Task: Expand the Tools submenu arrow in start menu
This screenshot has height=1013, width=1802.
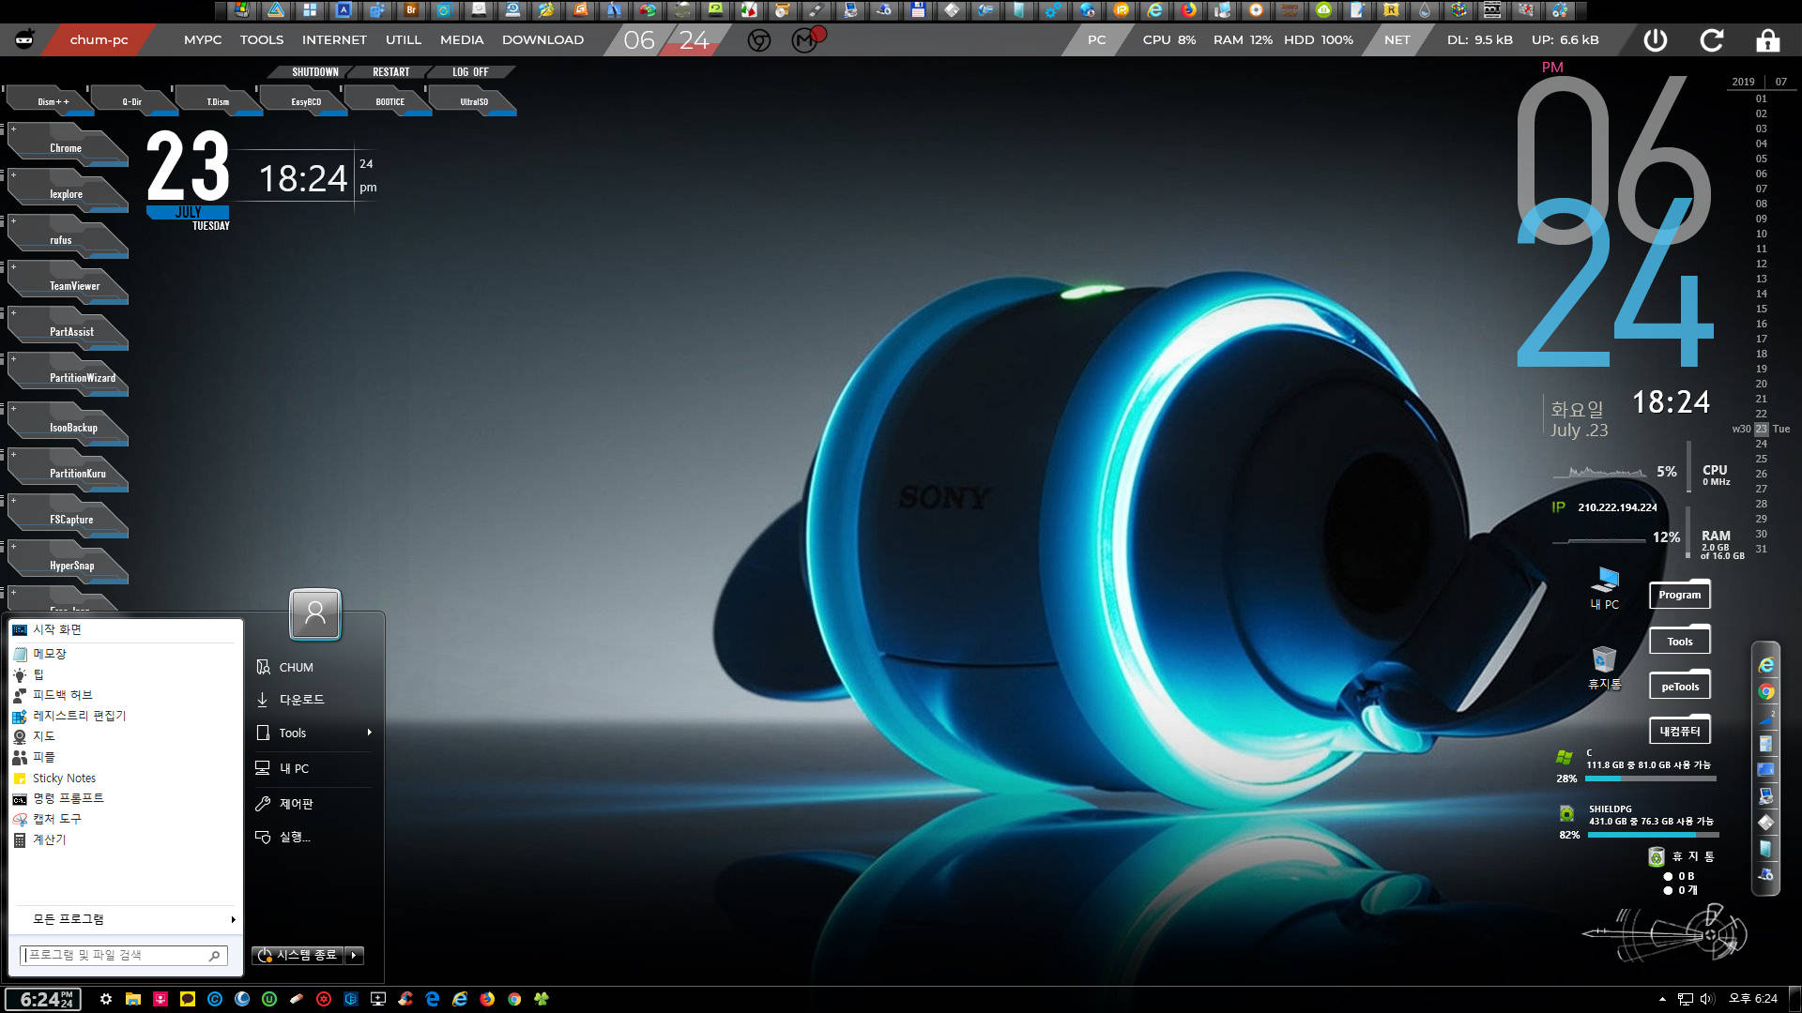Action: (x=369, y=733)
